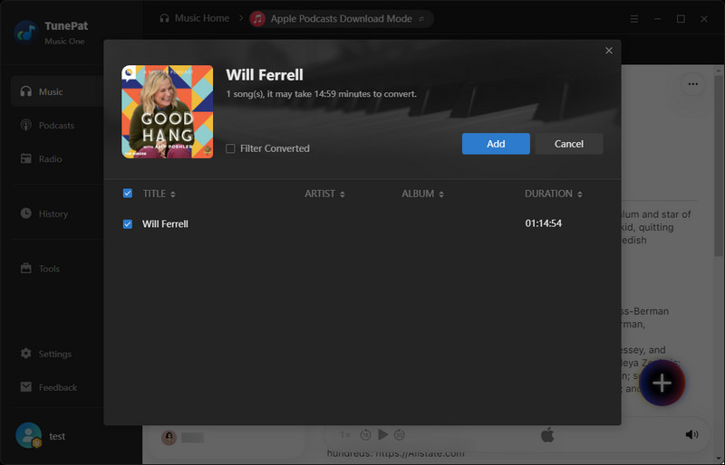Click the podcast avatar in player bar
The height and width of the screenshot is (465, 725).
[x=169, y=437]
